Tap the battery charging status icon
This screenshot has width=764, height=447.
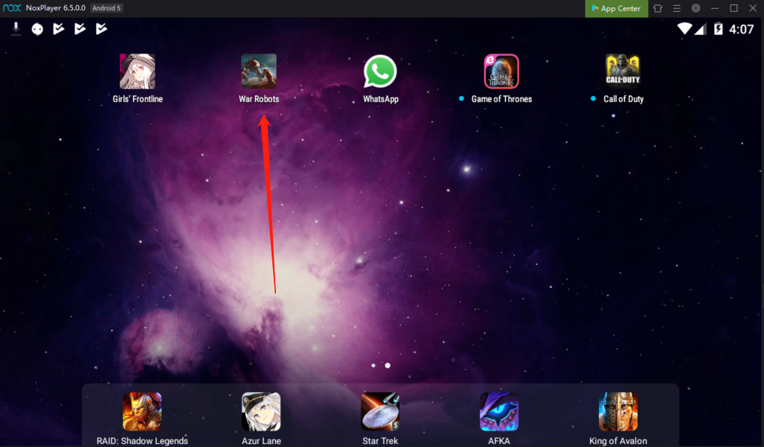718,29
